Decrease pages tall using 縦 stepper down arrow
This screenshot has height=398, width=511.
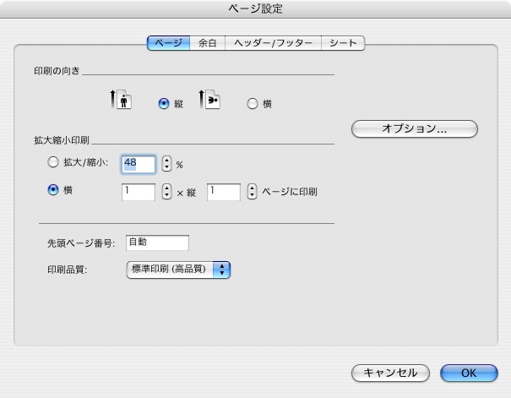(x=252, y=196)
